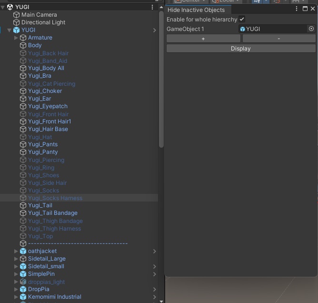Open prefab mode arrow for SimplePin

pos(155,274)
